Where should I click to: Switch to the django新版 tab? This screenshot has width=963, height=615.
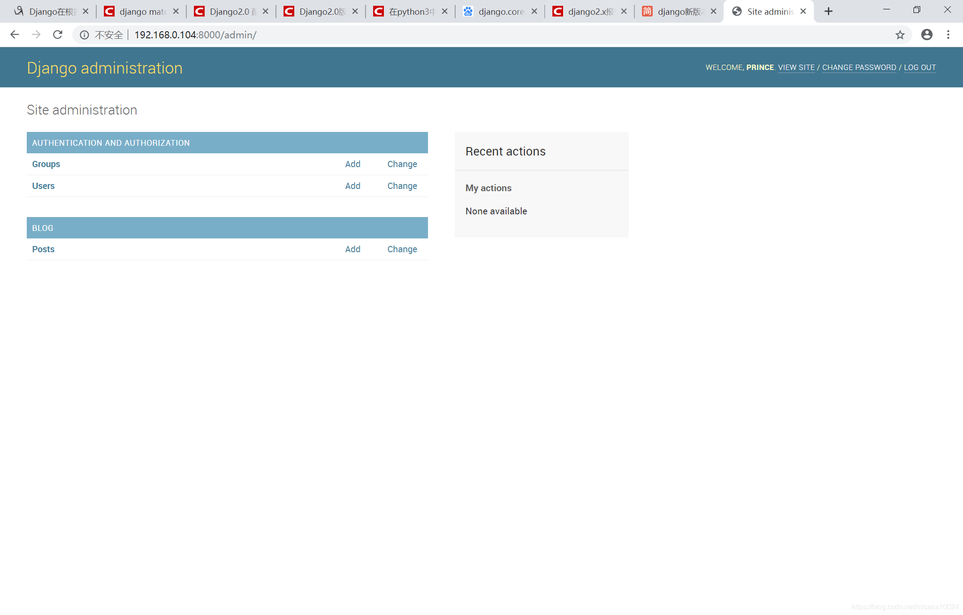[679, 12]
